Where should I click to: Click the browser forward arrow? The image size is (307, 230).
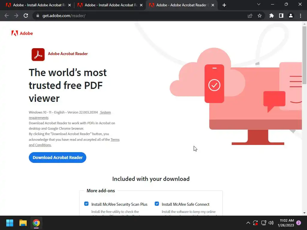click(16, 16)
